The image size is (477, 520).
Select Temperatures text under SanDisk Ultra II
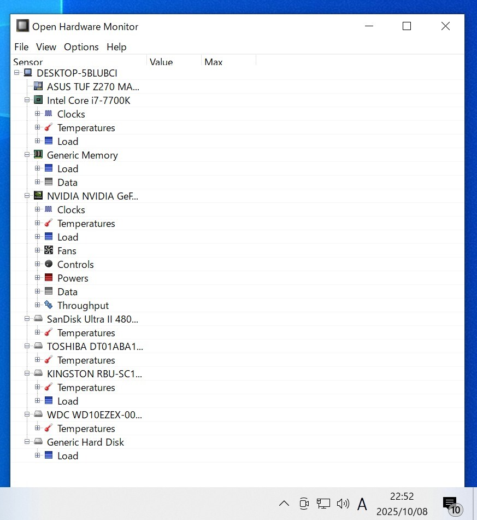[x=86, y=332]
